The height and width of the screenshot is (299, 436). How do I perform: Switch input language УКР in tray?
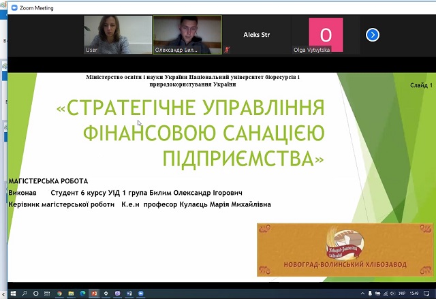click(x=402, y=294)
